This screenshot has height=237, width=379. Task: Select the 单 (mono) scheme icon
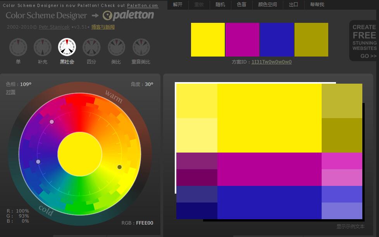pos(18,47)
